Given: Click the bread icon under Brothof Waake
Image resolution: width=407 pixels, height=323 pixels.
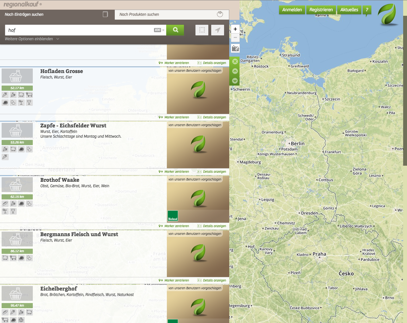Looking at the screenshot, I should click(x=5, y=203).
